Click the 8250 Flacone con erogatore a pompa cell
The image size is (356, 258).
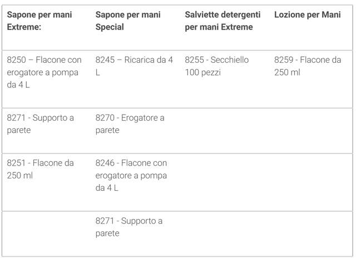(x=44, y=72)
